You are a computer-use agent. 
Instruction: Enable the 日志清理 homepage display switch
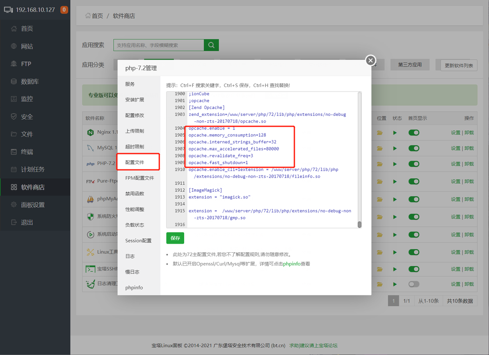click(x=414, y=284)
